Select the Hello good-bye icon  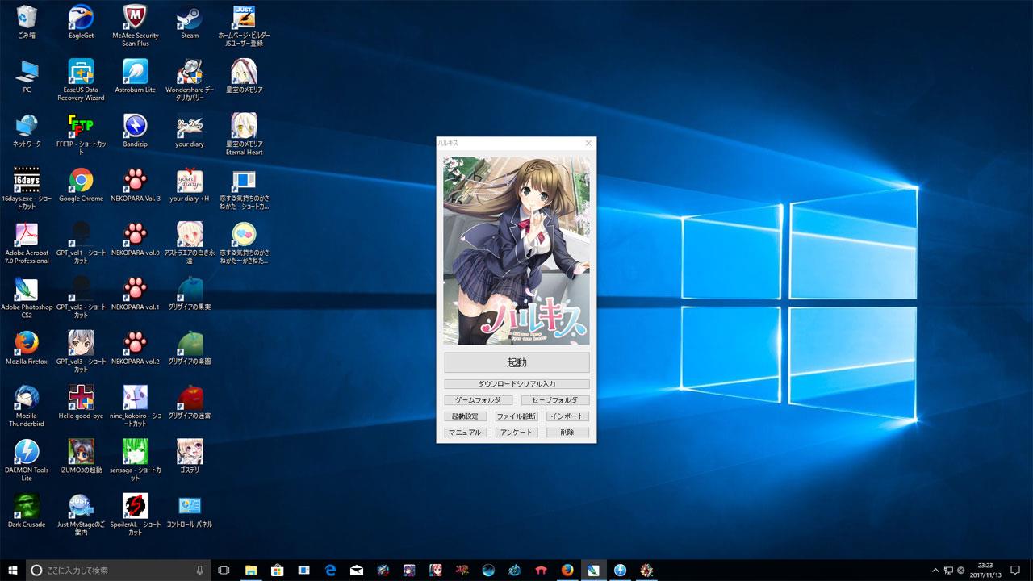tap(81, 402)
